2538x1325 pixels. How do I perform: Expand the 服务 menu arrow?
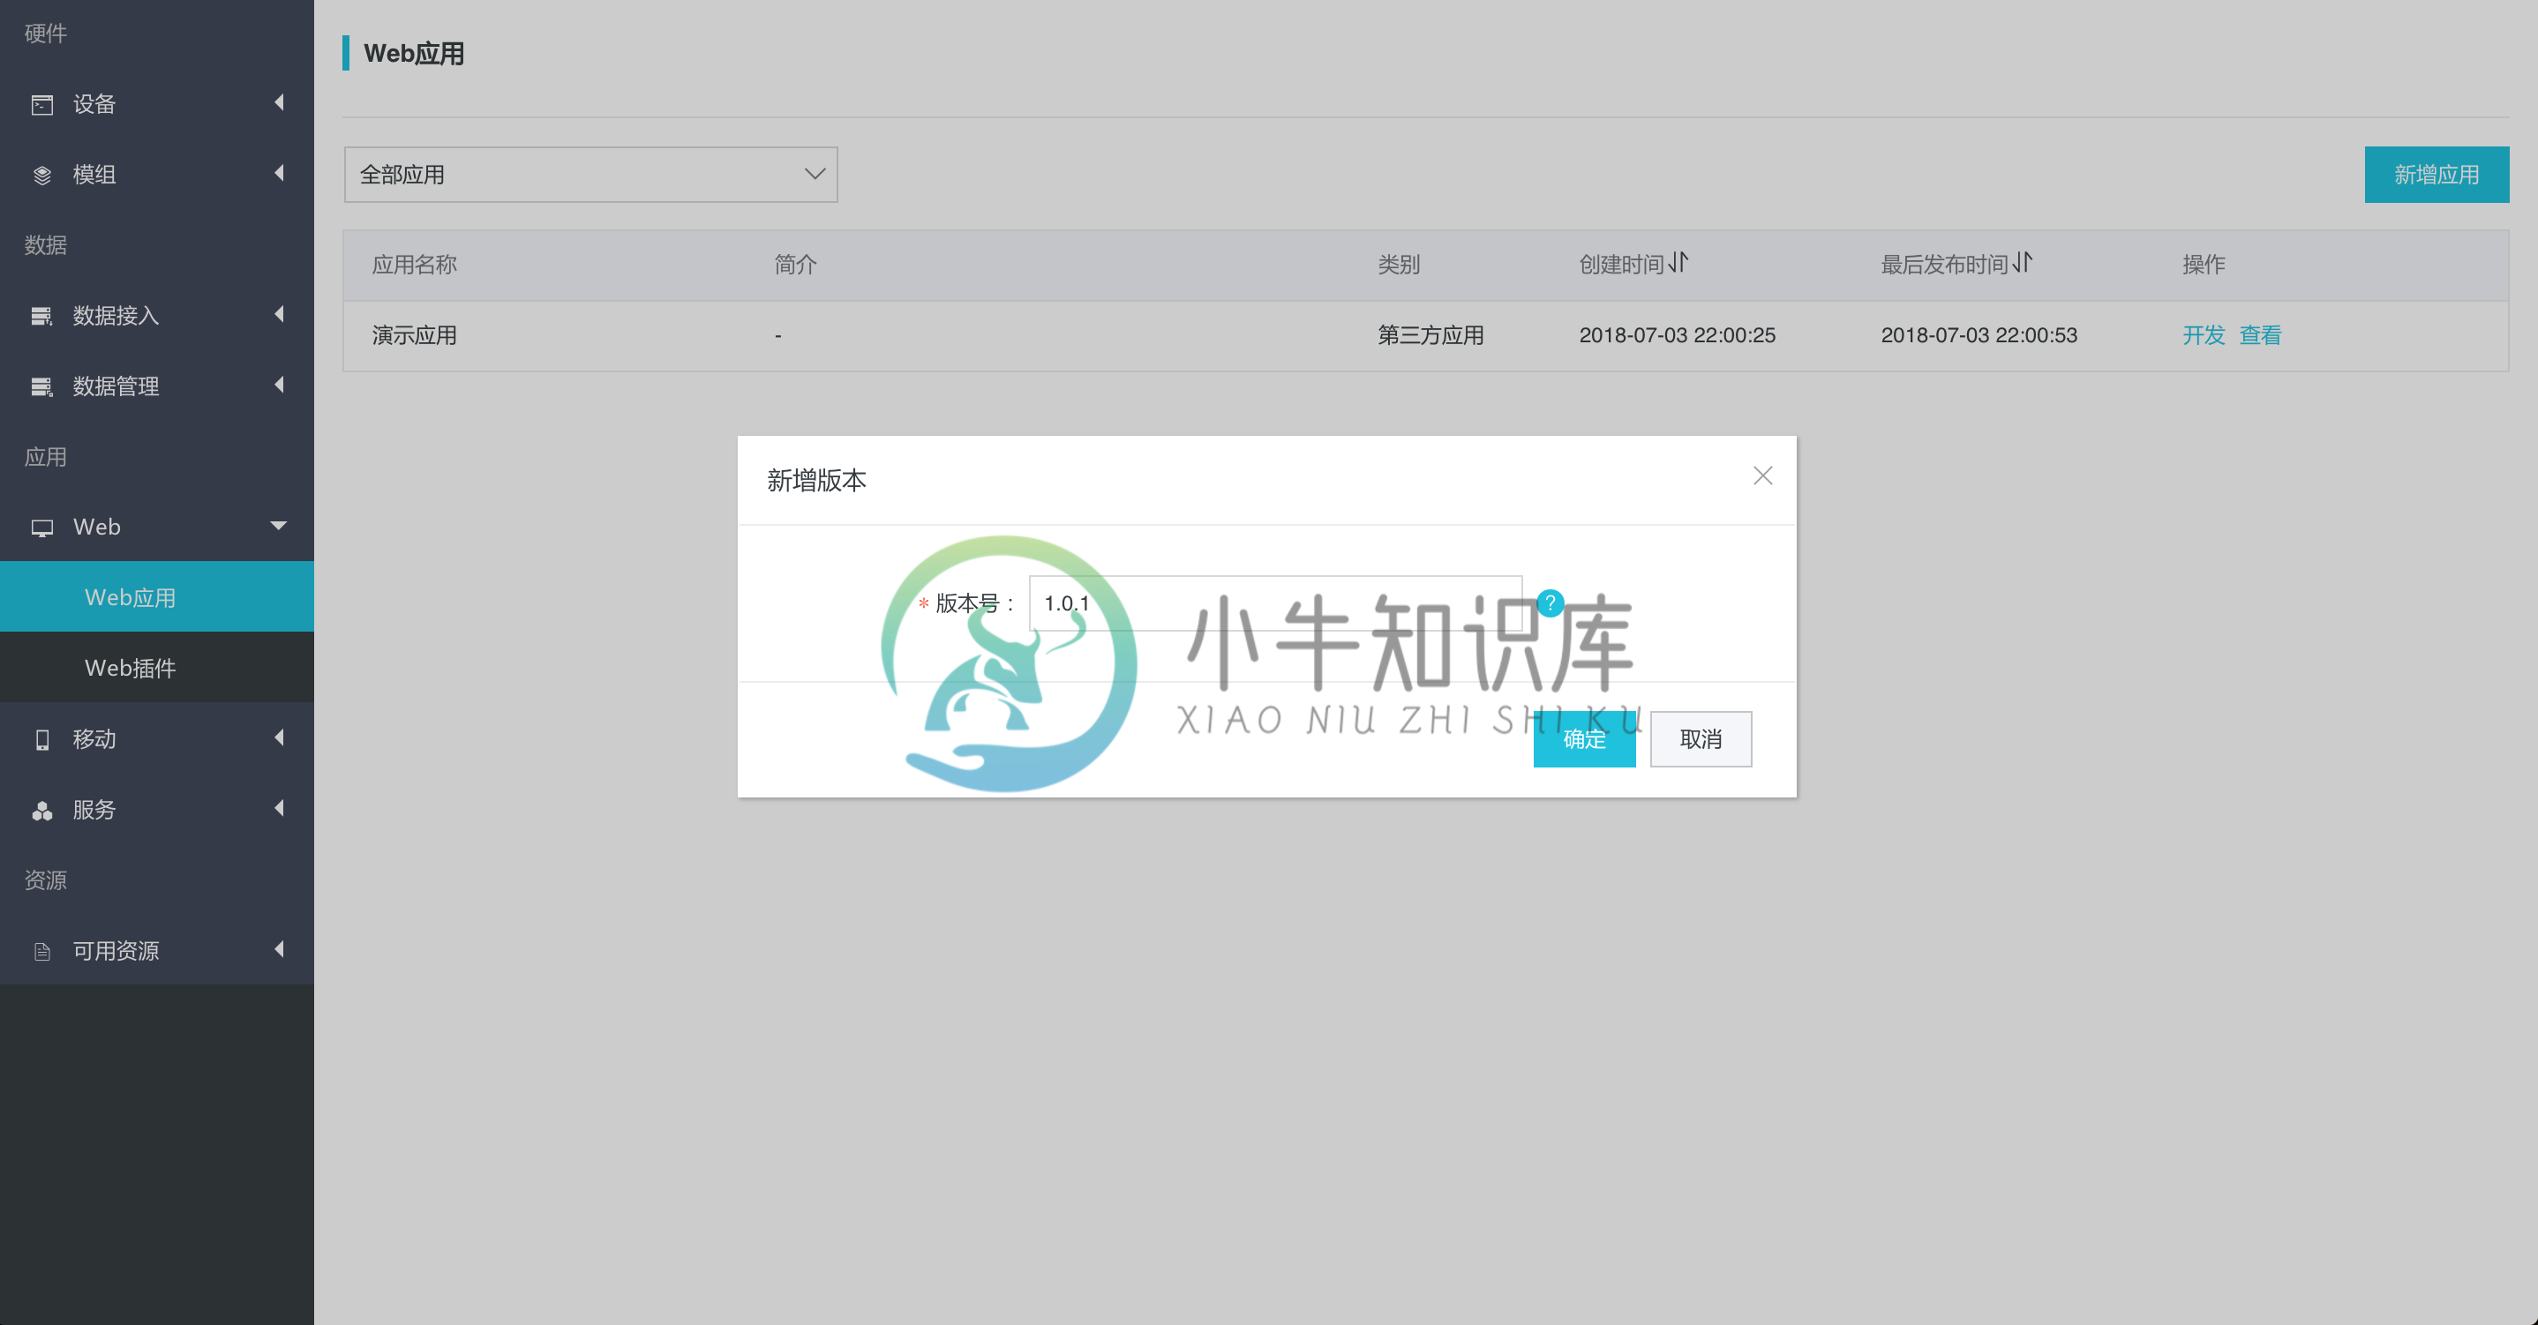click(x=279, y=809)
